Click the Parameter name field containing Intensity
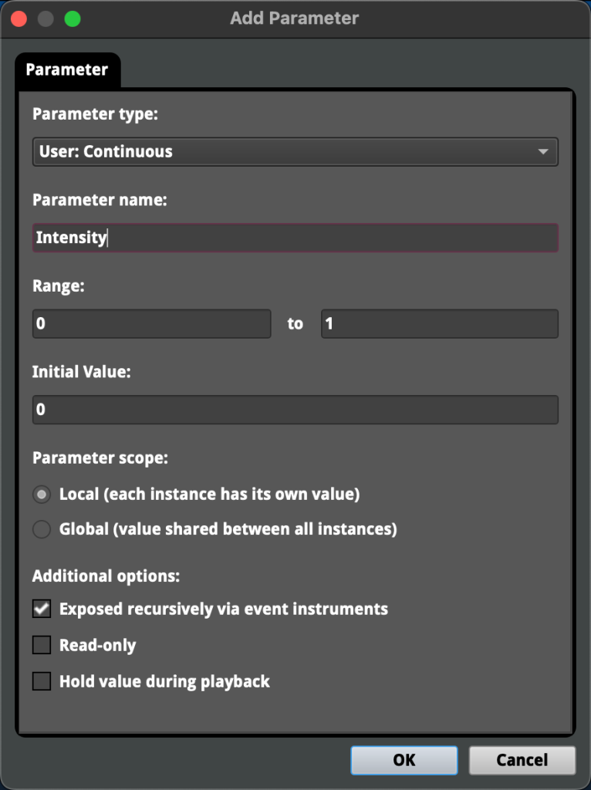This screenshot has height=790, width=591. pyautogui.click(x=295, y=238)
